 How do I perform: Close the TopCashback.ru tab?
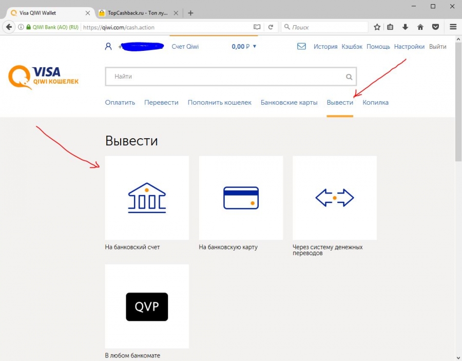point(176,13)
